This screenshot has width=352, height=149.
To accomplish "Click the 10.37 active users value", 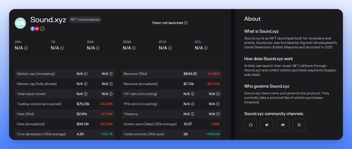I will 188,124.
